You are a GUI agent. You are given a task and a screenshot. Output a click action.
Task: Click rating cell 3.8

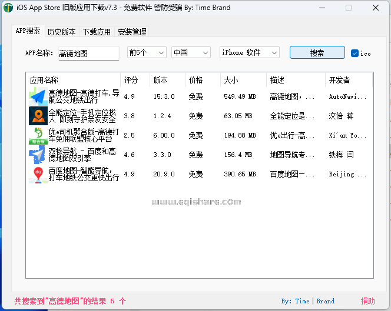pyautogui.click(x=129, y=116)
